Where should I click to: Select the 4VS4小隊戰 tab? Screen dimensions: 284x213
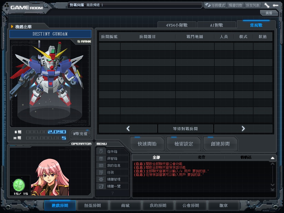click(177, 25)
